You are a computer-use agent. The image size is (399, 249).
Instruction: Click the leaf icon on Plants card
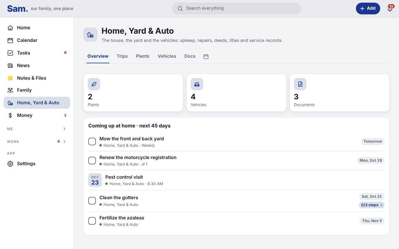pos(94,84)
